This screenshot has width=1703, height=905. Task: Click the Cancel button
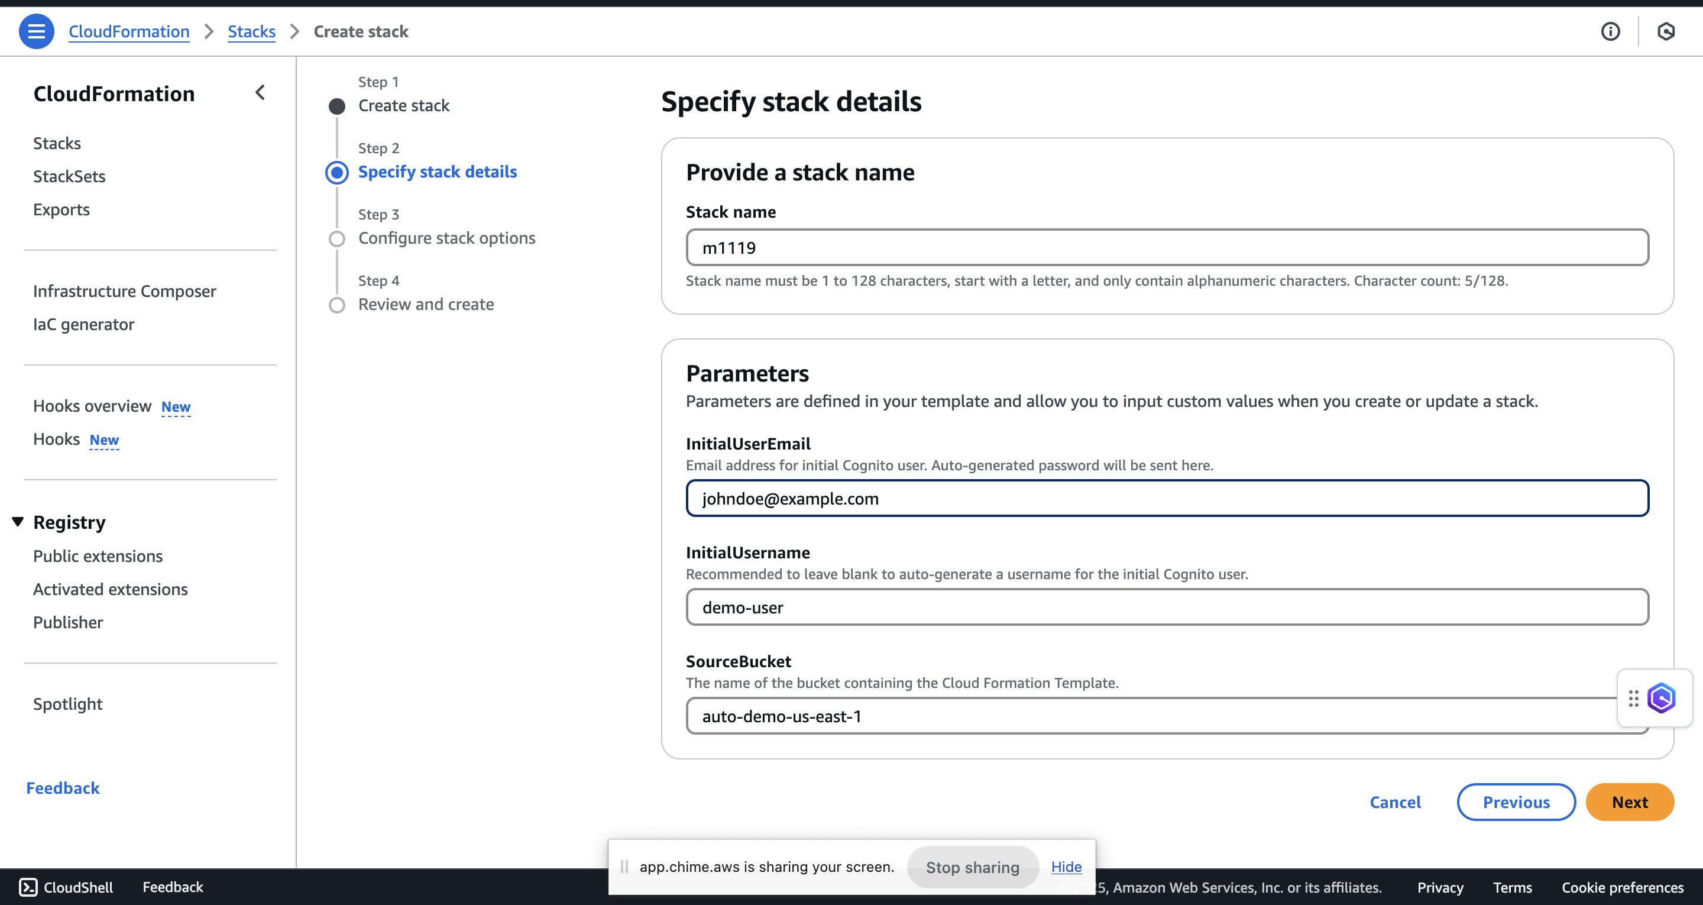coord(1395,802)
